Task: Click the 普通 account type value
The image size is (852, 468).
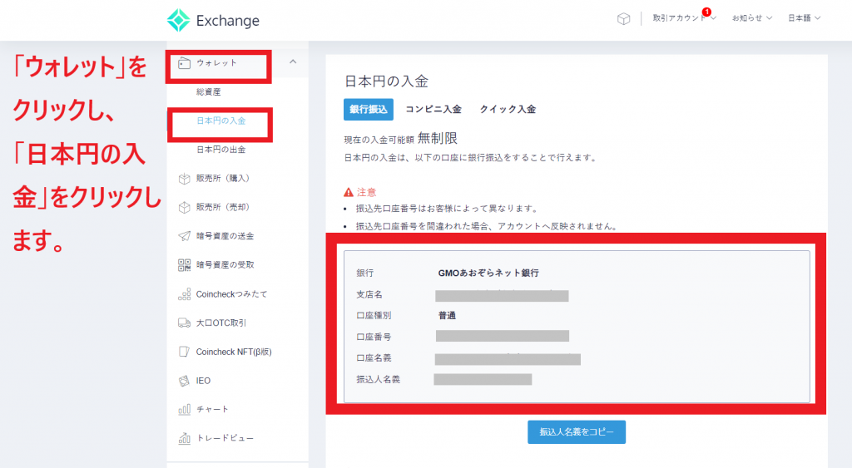Action: pyautogui.click(x=447, y=315)
